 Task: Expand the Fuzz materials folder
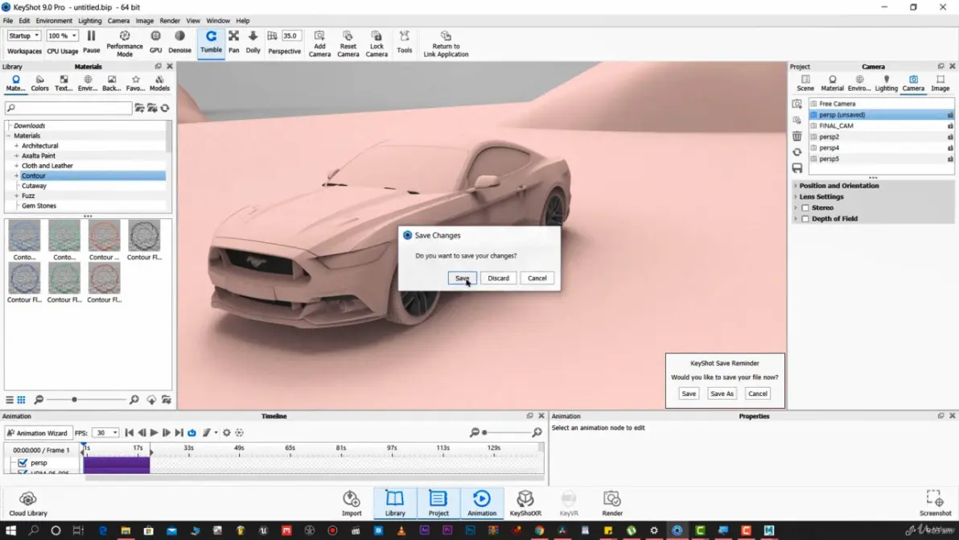(x=17, y=196)
